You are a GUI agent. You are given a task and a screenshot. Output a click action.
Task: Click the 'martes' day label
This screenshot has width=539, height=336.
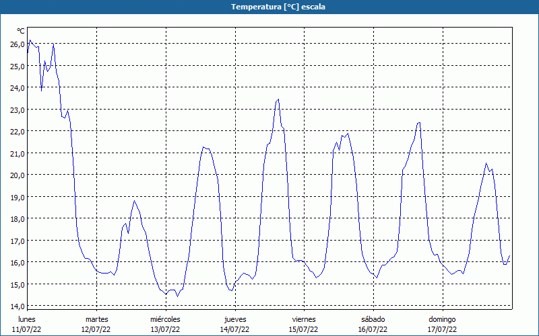tap(97, 319)
